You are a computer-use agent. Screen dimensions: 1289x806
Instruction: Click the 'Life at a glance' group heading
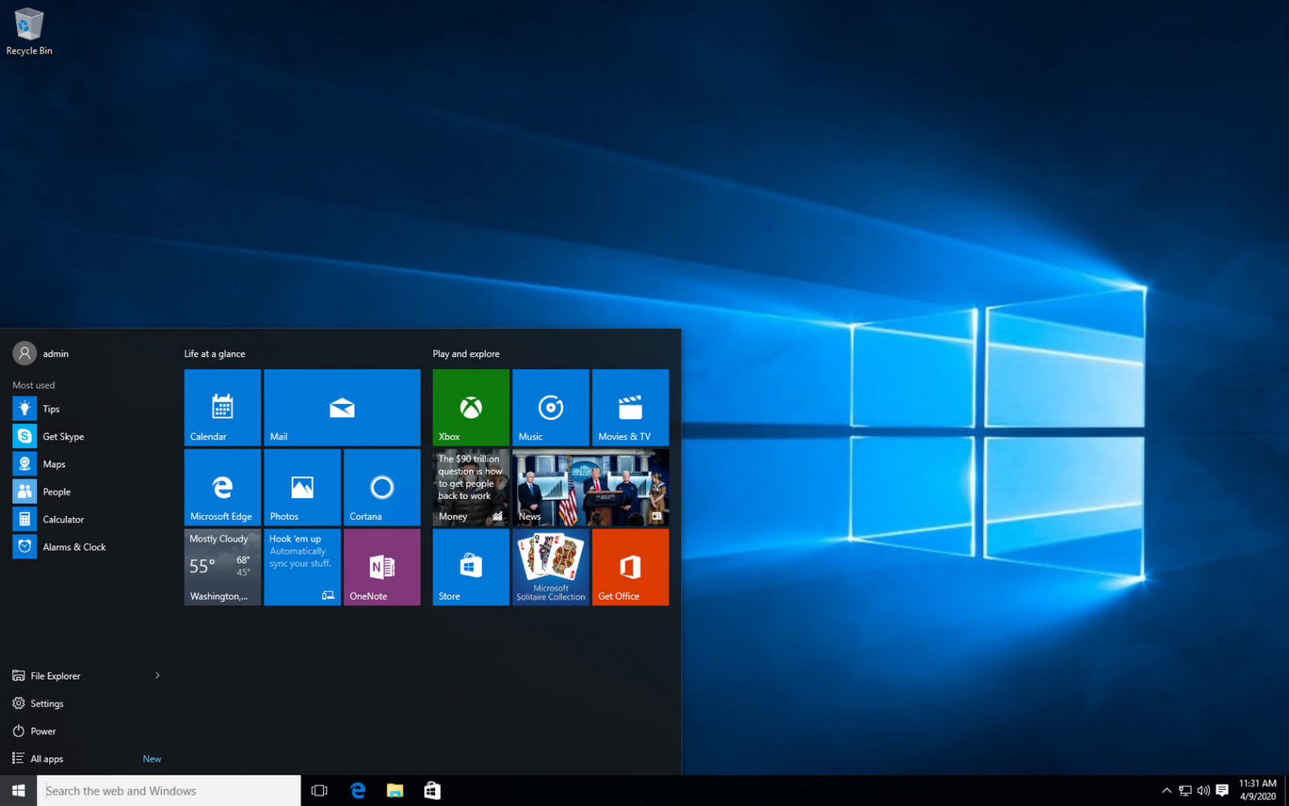(214, 354)
